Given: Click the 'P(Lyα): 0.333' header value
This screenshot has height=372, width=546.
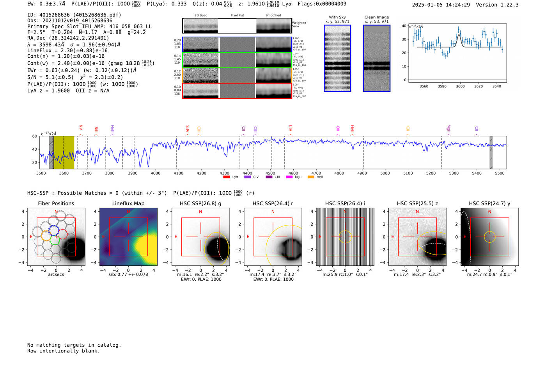Looking at the screenshot, I should (x=167, y=4).
